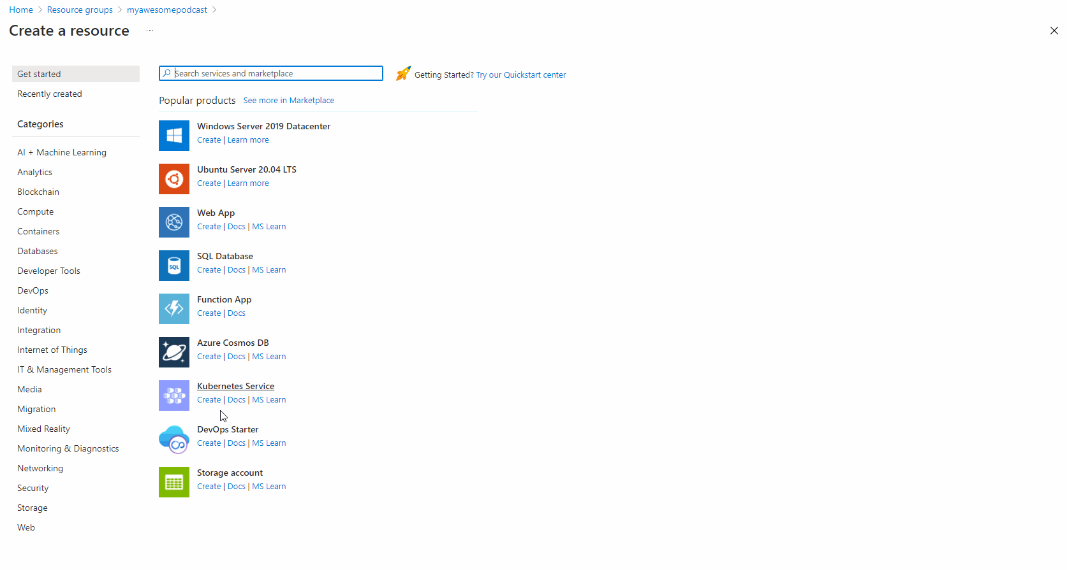The width and height of the screenshot is (1067, 570).
Task: Click the SQL Database icon
Action: click(x=174, y=266)
